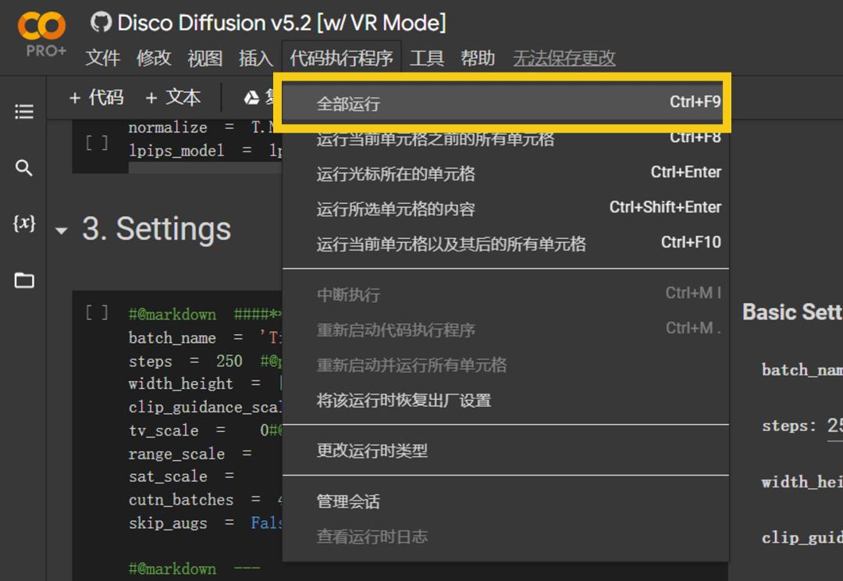Open the files folder icon in sidebar
Screen dimensions: 843x581
(x=24, y=280)
